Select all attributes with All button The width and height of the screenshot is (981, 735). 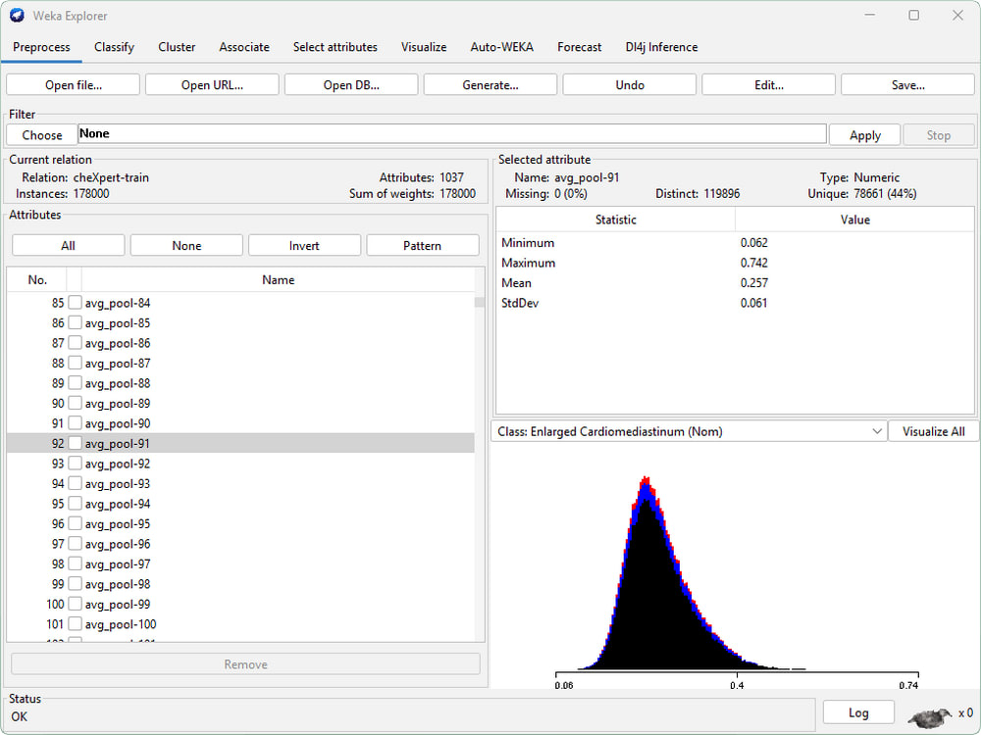click(x=69, y=246)
